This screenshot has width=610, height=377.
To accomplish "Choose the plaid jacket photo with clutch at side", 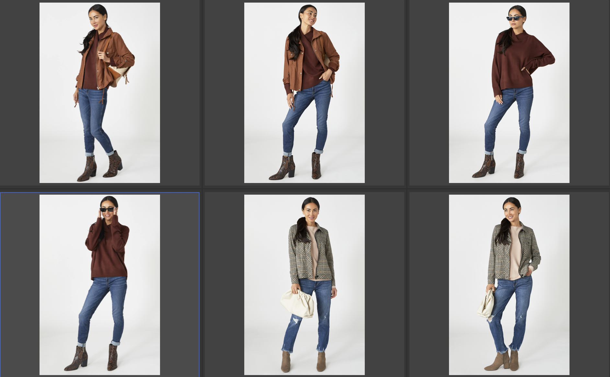I will click(x=509, y=285).
